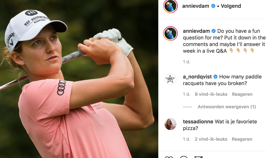The image size is (266, 158).
Task: Click the golfer photo in the post
Action: tap(79, 79)
